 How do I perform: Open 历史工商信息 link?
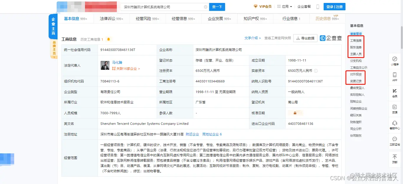(92, 39)
